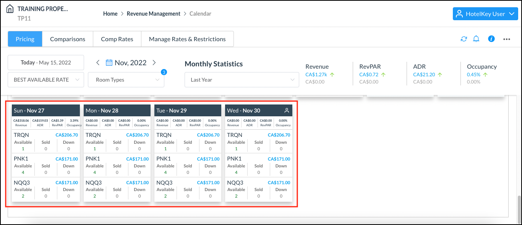Open the Last Year statistics dropdown
The height and width of the screenshot is (225, 522).
tap(242, 79)
